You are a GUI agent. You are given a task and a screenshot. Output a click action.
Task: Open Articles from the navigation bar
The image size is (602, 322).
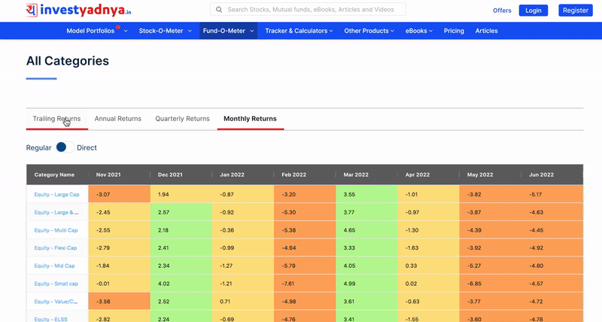pos(486,31)
